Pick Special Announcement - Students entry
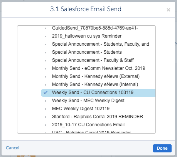 [x=87, y=52]
